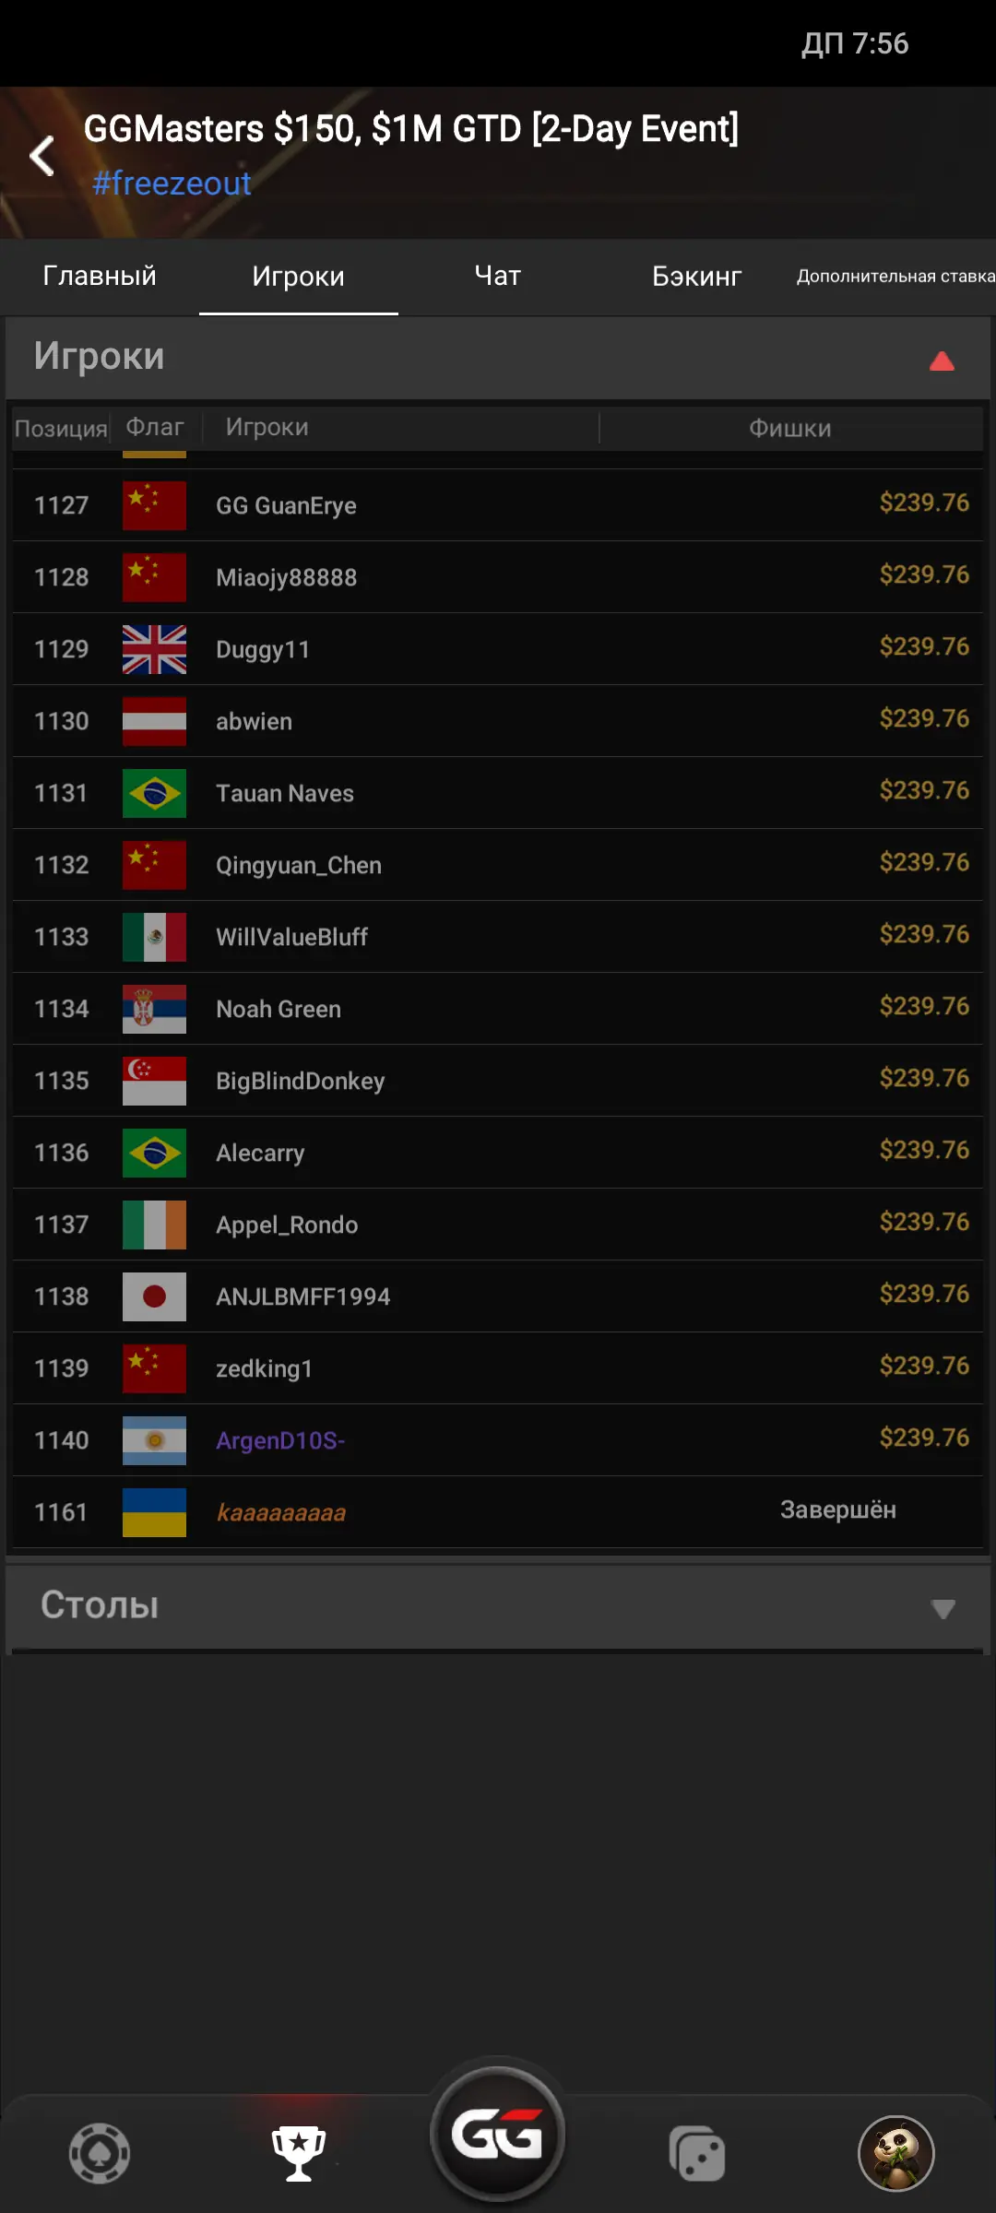This screenshot has width=996, height=2213.
Task: Open the poker chip lobby icon
Action: click(100, 2154)
